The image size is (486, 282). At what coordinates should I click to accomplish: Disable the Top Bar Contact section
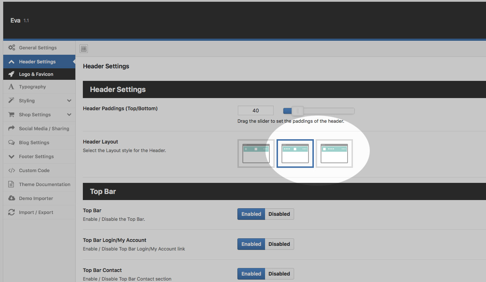(279, 274)
